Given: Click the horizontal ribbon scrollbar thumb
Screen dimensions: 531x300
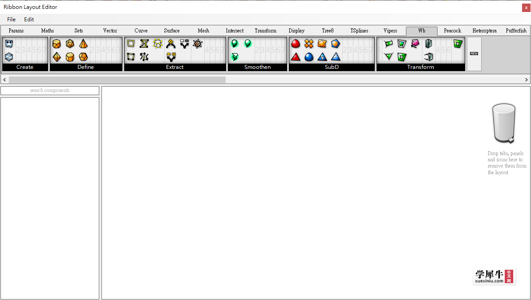Looking at the screenshot, I should 117,80.
